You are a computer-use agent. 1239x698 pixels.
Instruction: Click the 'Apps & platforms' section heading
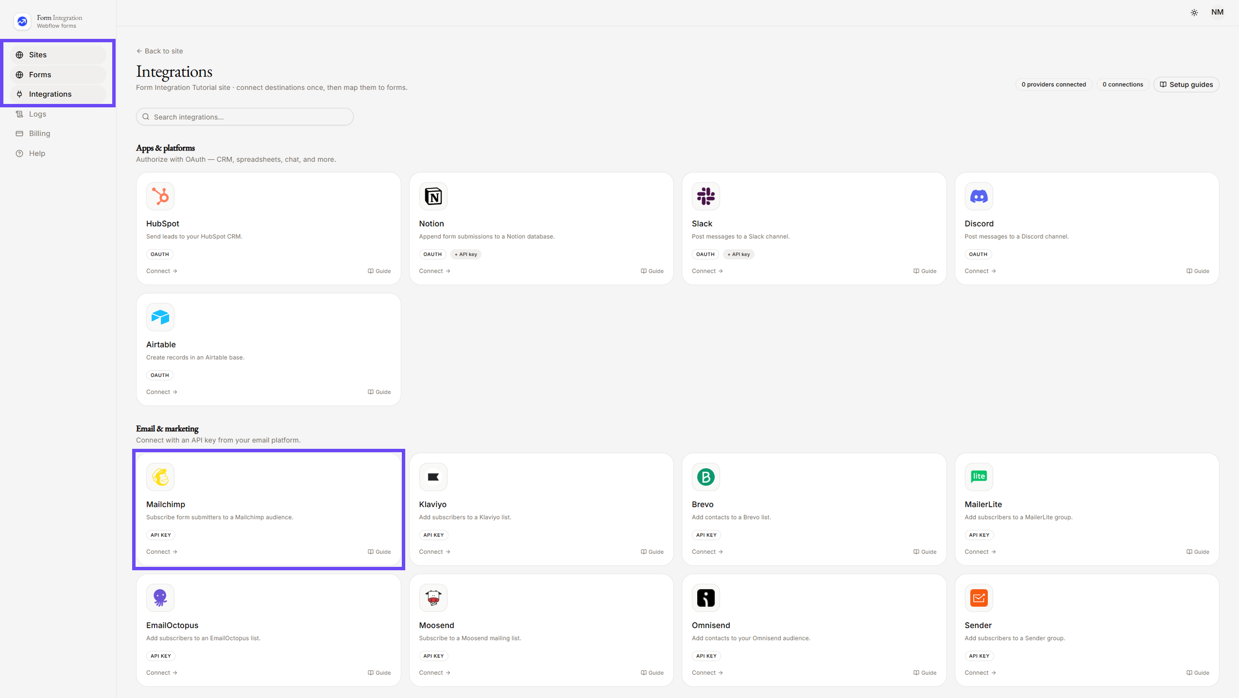pyautogui.click(x=166, y=148)
